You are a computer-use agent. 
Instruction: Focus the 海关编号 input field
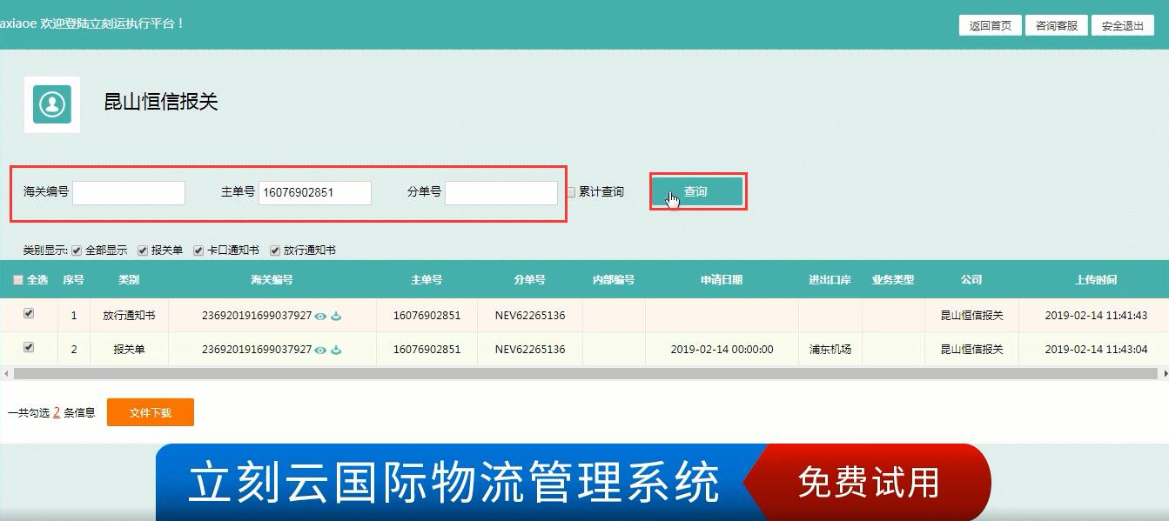point(129,192)
